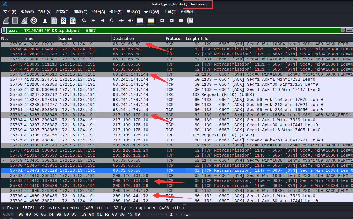Open Find a packet search
The width and height of the screenshot is (353, 219).
tap(84, 21)
